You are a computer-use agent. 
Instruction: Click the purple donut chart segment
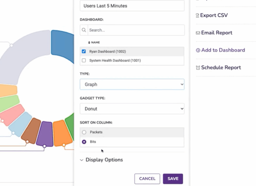(x=45, y=134)
